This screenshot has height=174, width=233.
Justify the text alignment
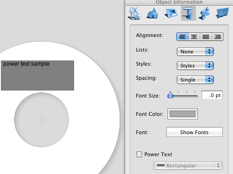(206, 37)
